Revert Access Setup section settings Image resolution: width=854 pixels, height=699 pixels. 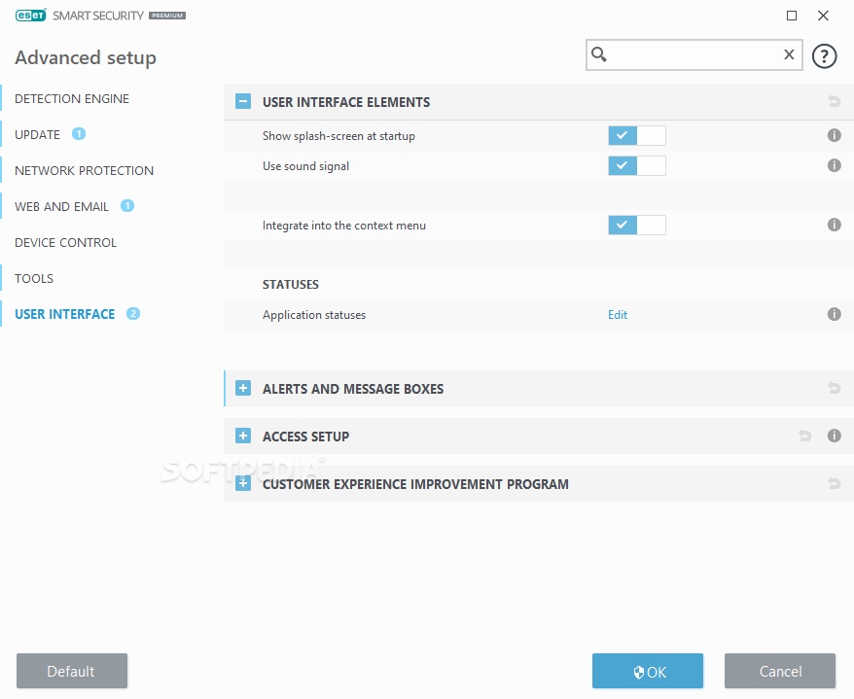(x=805, y=435)
